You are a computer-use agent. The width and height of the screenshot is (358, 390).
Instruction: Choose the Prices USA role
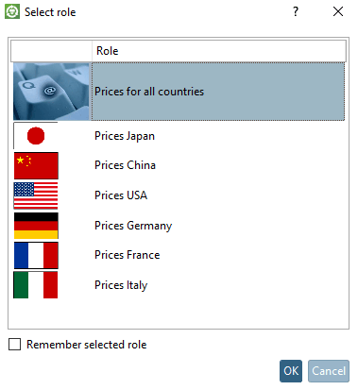click(121, 195)
